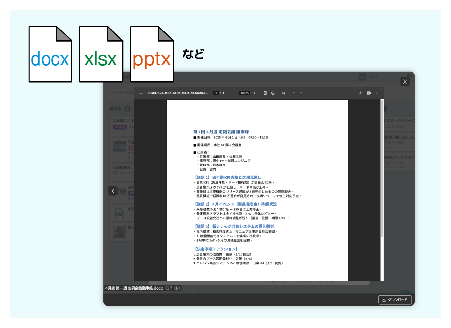This screenshot has width=451, height=328.
Task: Click the page number input field
Action: [x=216, y=93]
